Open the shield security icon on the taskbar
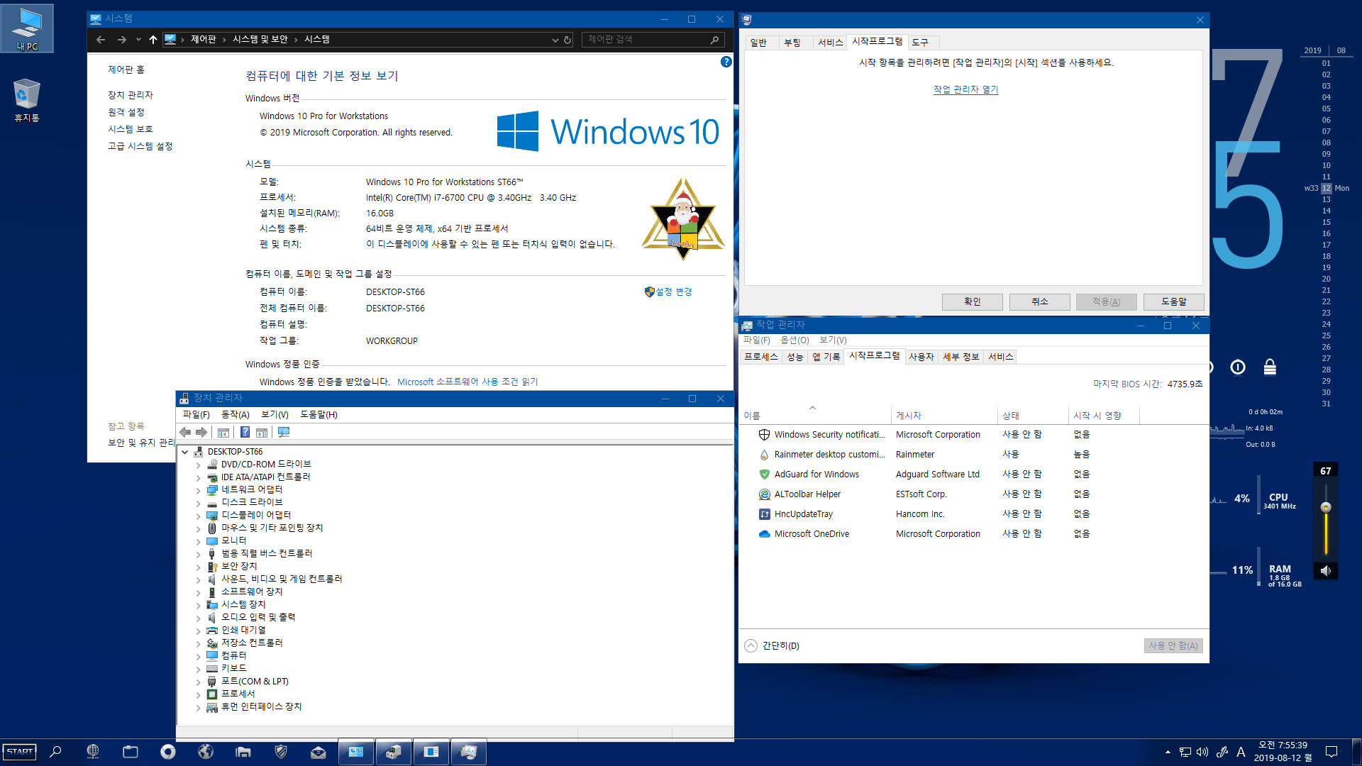The image size is (1362, 766). pos(281,752)
